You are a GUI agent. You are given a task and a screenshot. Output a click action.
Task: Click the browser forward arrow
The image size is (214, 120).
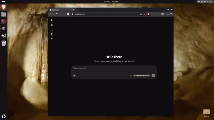[x=53, y=14]
